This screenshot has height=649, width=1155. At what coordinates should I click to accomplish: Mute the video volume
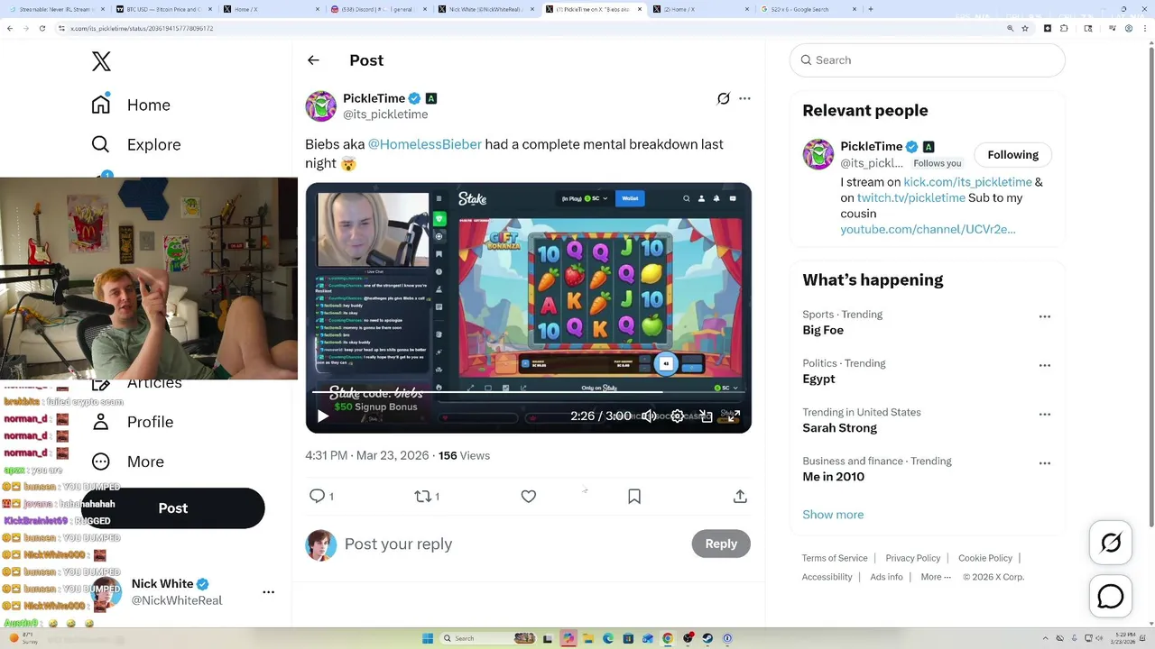pos(649,416)
